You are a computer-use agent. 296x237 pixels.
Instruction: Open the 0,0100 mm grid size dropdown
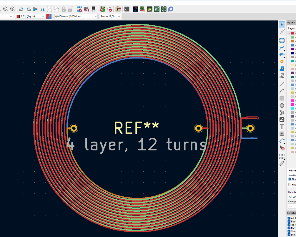point(76,16)
